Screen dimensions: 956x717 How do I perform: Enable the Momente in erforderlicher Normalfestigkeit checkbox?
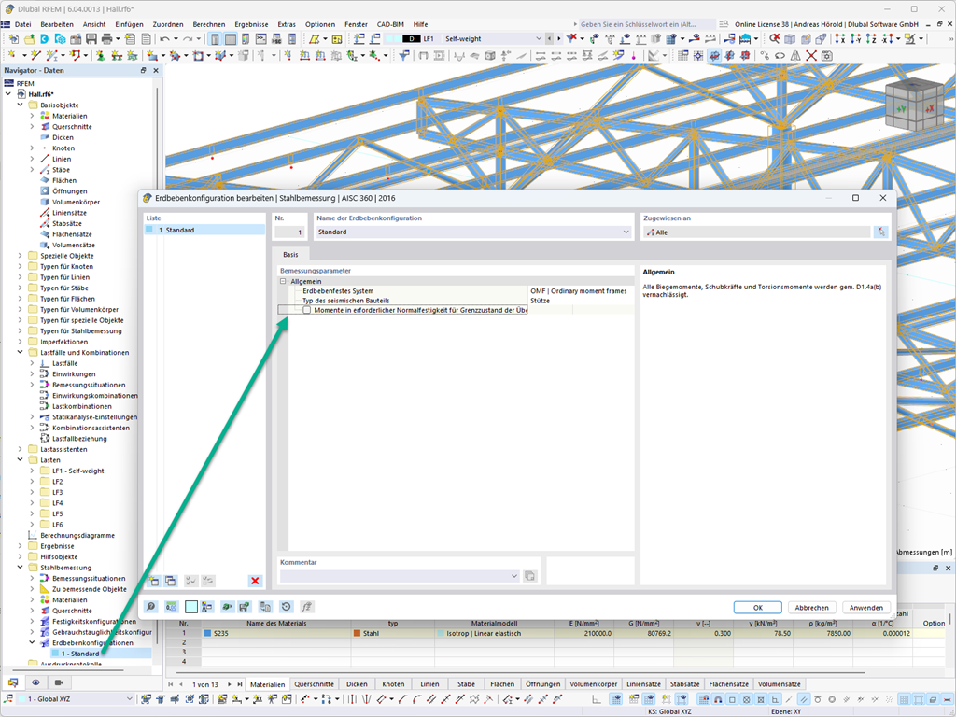click(306, 310)
